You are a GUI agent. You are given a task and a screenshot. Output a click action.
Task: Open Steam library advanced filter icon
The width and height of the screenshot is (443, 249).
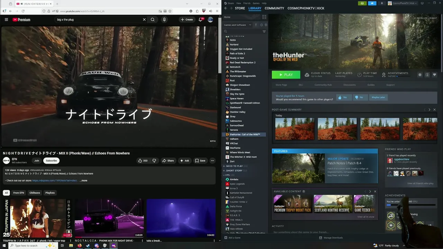(x=264, y=31)
